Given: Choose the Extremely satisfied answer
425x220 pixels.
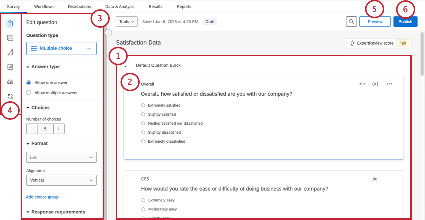Looking at the screenshot, I should (x=143, y=105).
